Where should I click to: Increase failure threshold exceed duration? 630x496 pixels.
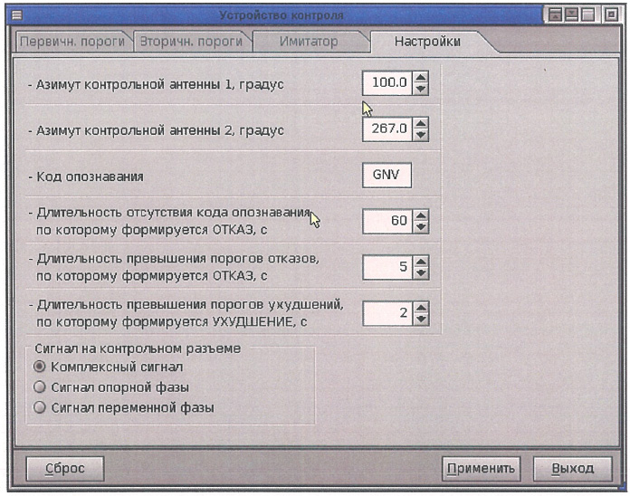pos(421,262)
